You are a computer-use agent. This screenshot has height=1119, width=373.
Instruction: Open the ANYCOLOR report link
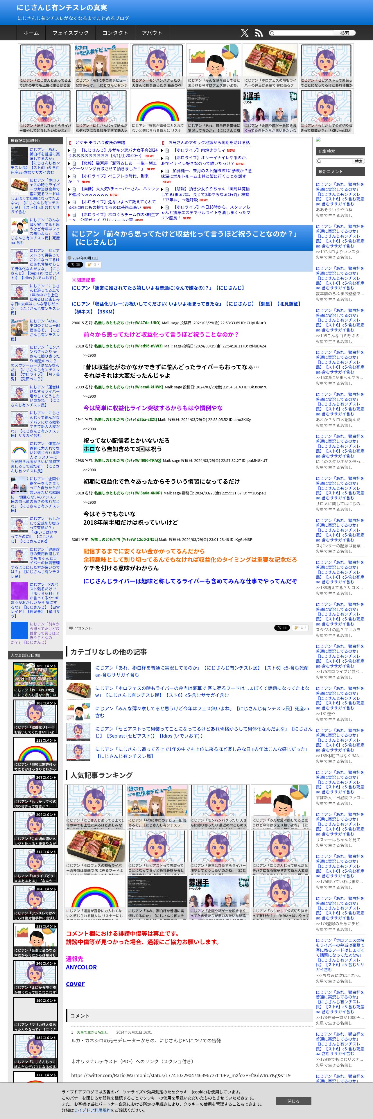pyautogui.click(x=81, y=967)
